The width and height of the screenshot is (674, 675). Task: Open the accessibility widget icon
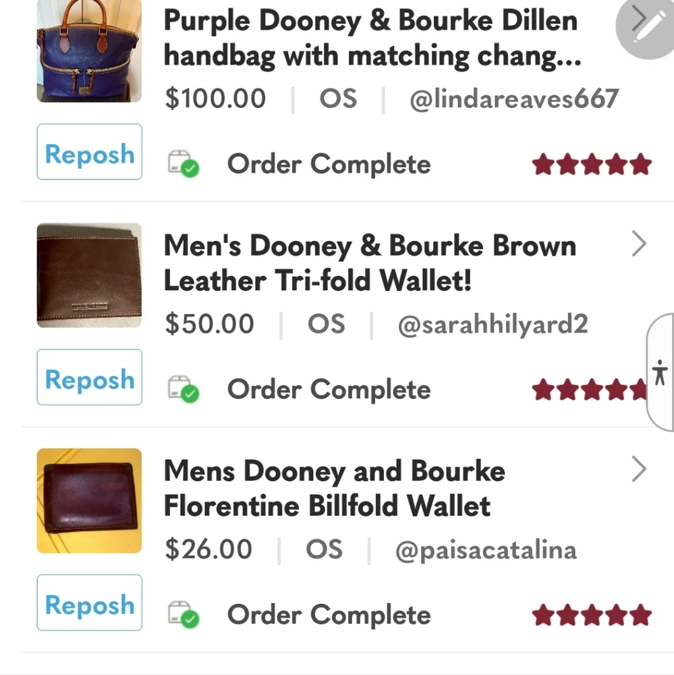pyautogui.click(x=660, y=372)
